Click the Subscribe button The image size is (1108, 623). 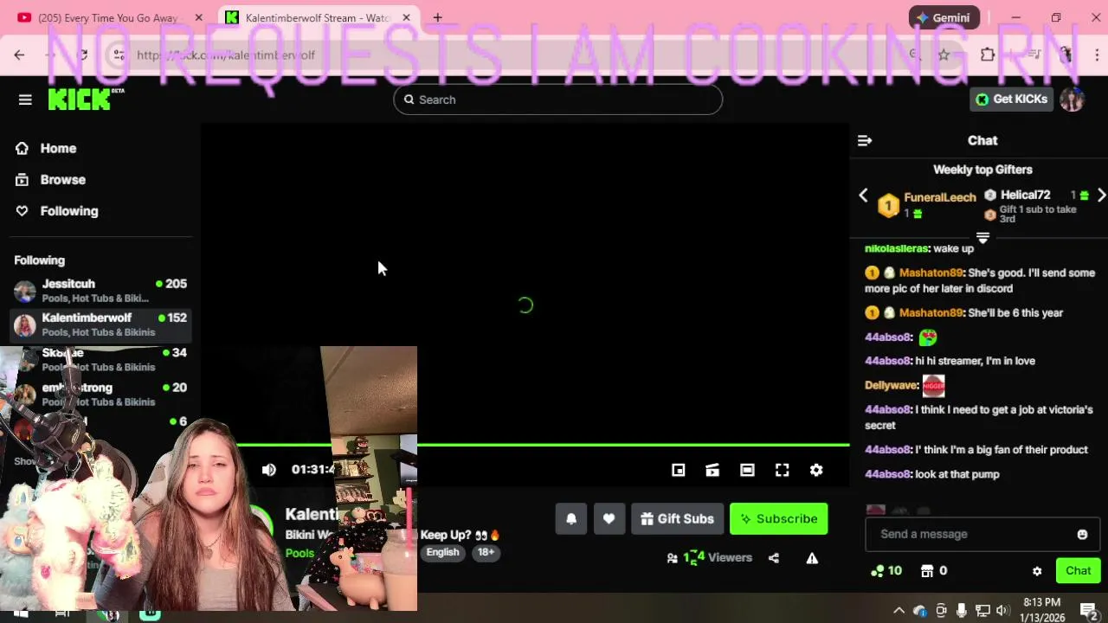click(779, 518)
